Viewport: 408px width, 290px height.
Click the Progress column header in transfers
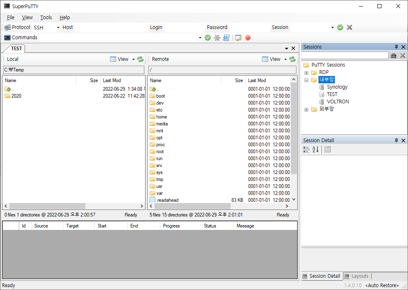(180, 226)
